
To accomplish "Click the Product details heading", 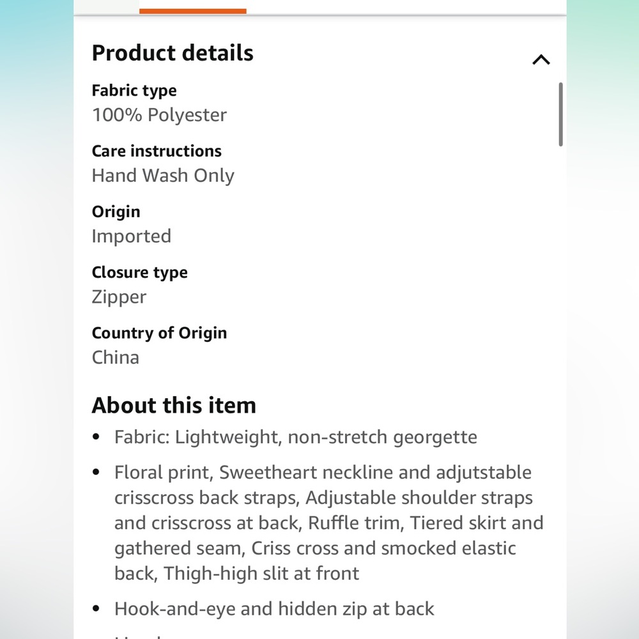I will (173, 53).
